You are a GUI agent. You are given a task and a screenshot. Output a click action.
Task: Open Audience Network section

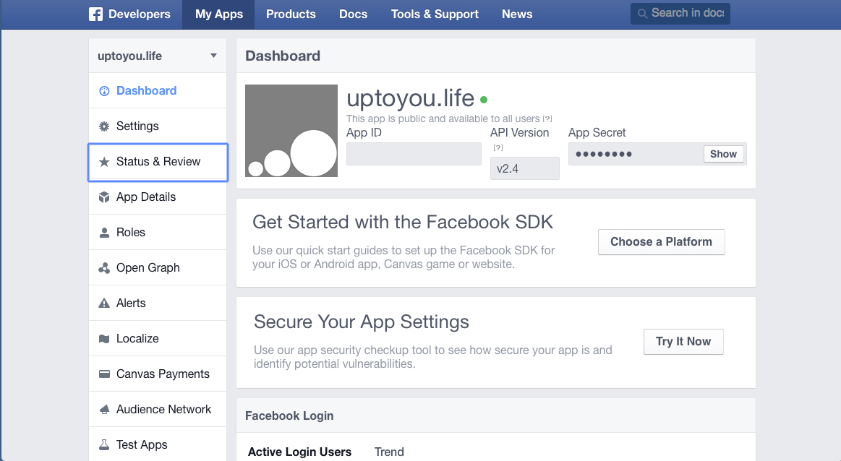click(158, 410)
